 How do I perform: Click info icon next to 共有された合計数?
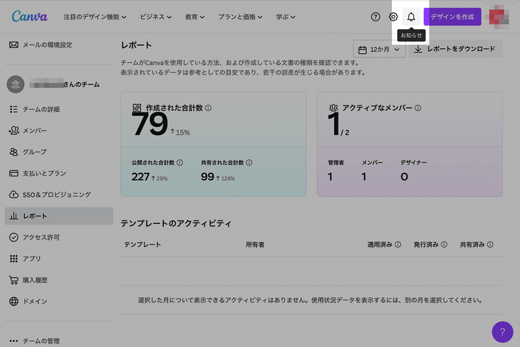pos(249,162)
